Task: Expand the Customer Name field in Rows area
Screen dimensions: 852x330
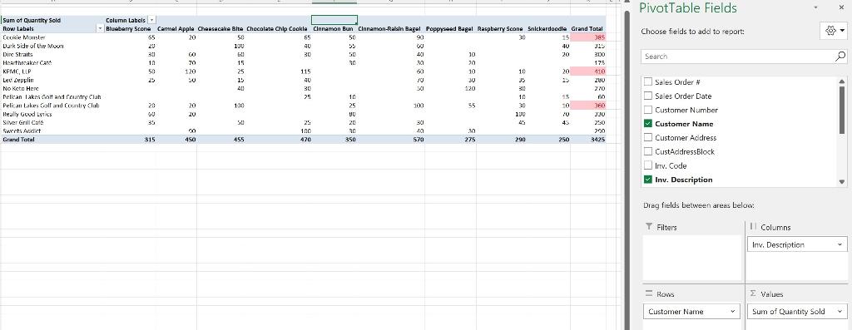Action: [733, 312]
